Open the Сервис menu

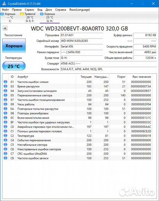pyautogui.click(x=29, y=10)
